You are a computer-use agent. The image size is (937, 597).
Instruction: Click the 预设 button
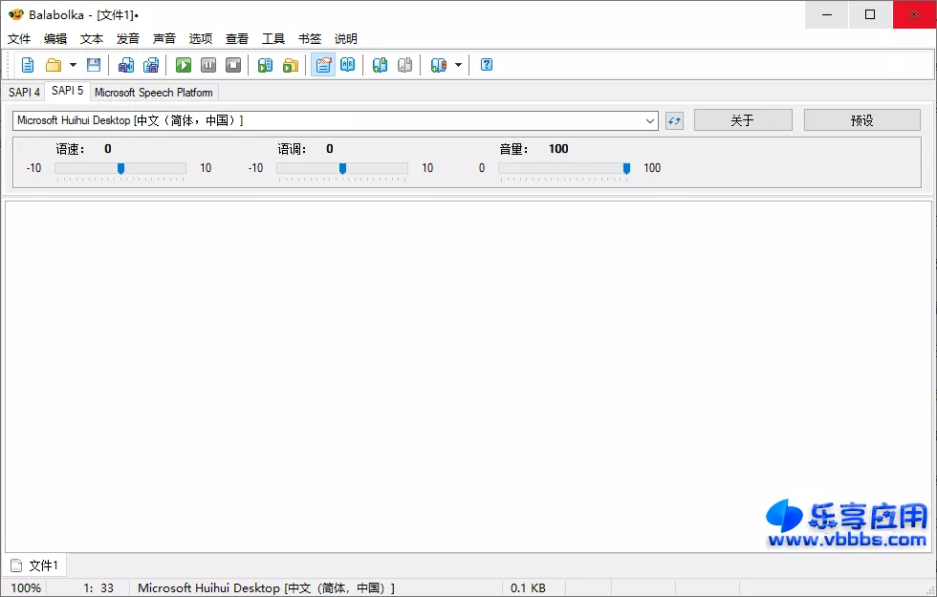(x=861, y=119)
